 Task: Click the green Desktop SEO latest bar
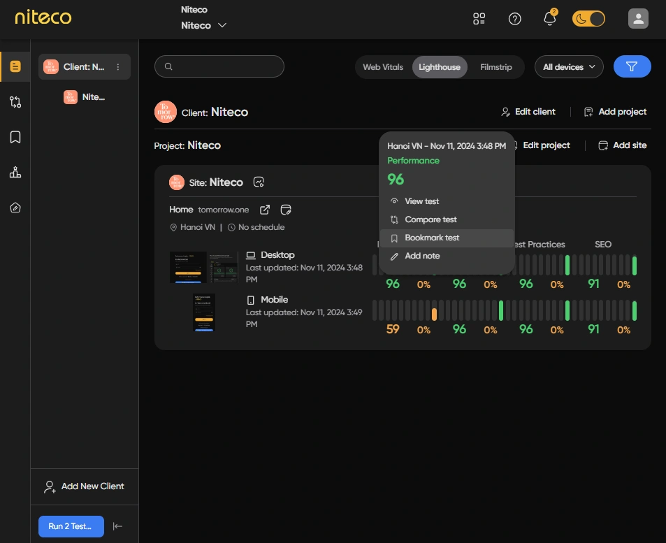pos(634,266)
